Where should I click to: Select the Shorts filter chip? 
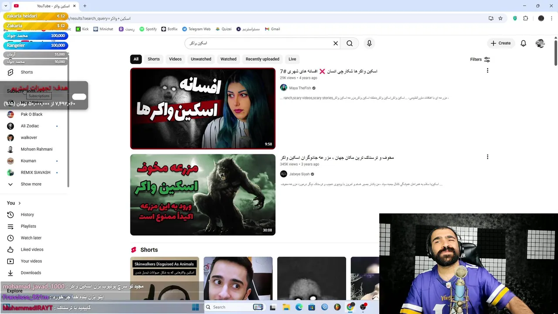(153, 59)
